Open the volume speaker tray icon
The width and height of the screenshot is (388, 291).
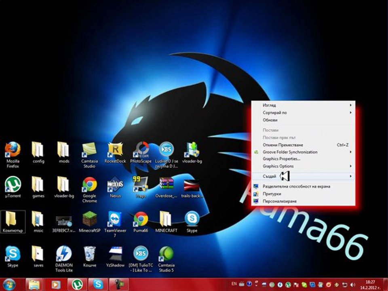point(352,285)
